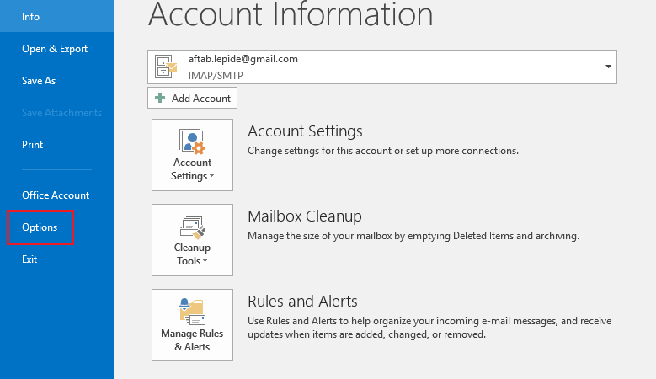Choose Save As from the backstage menu
This screenshot has height=379, width=656.
click(39, 81)
